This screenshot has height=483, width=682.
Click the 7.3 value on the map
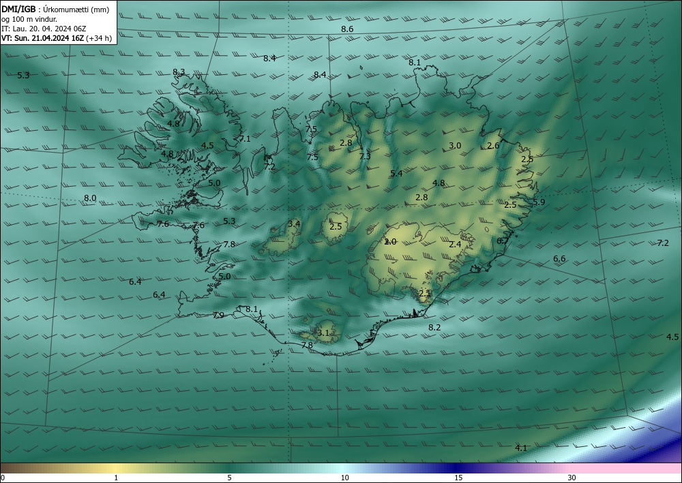pyautogui.click(x=365, y=157)
